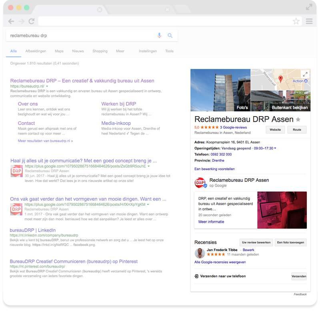Expand dropdown arrow beside ZsGb9R5ouhE URL

click(148, 166)
